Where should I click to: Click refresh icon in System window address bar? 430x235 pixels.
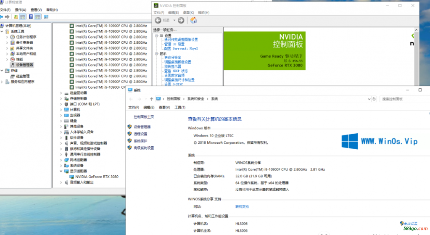374,99
